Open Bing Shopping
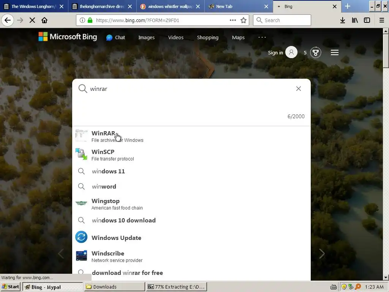 tap(208, 38)
